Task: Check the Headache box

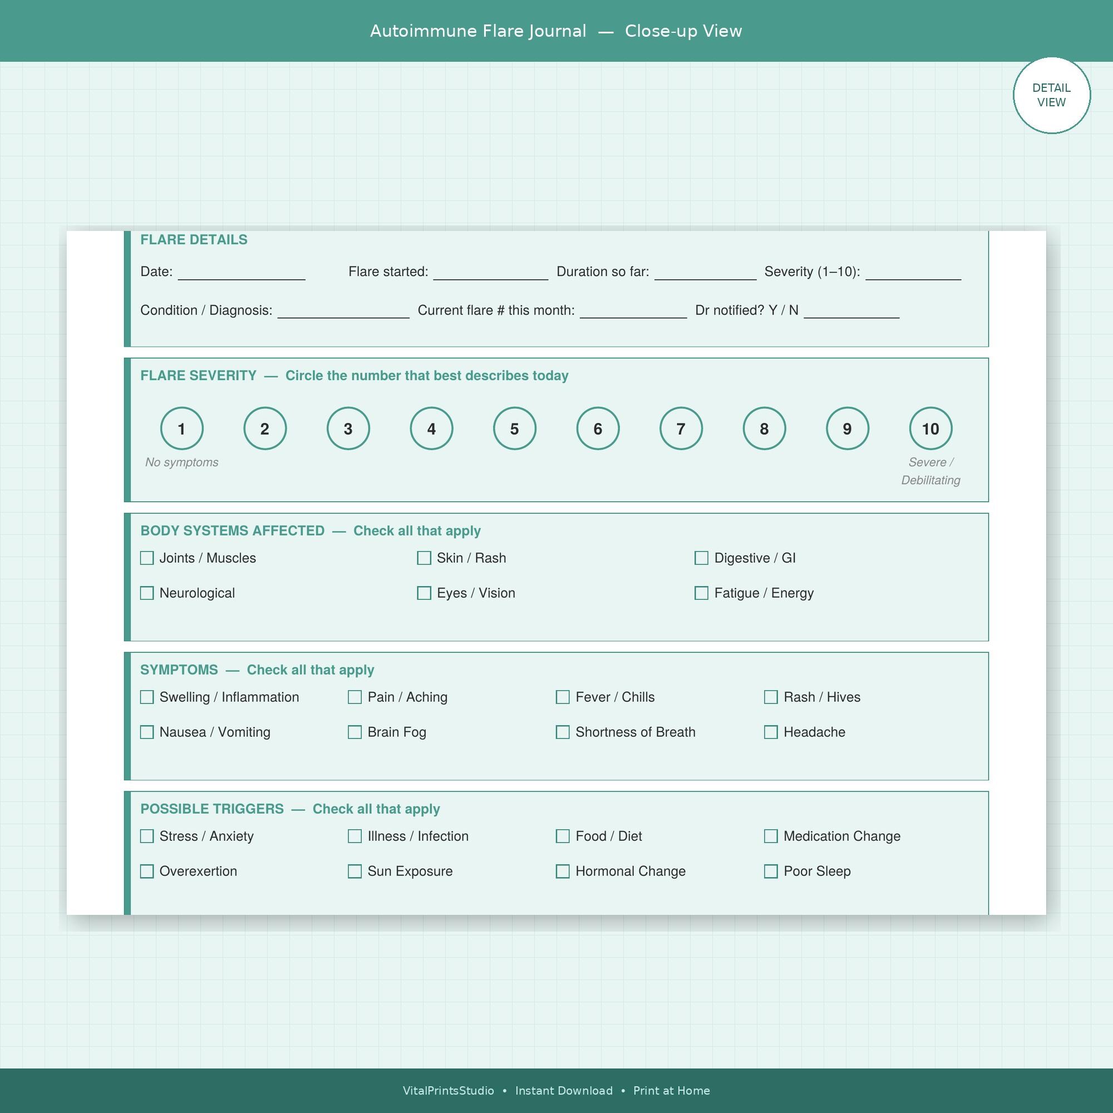Action: 771,732
